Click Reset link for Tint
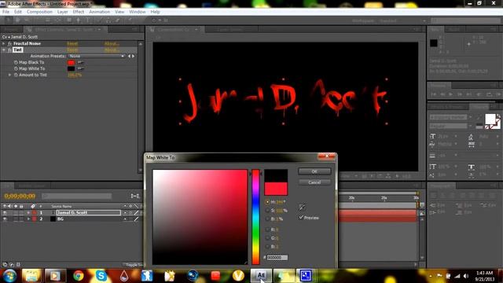The image size is (503, 283). coord(72,50)
